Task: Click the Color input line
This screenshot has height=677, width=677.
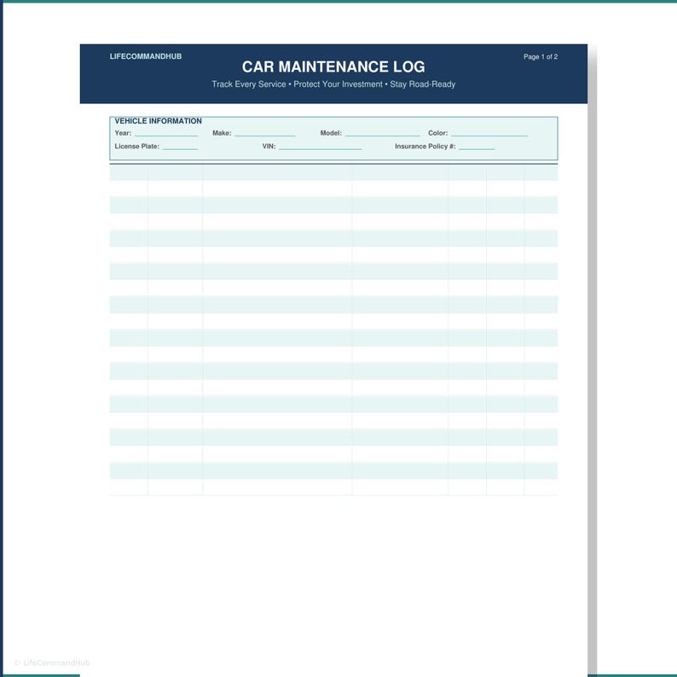Action: click(489, 136)
